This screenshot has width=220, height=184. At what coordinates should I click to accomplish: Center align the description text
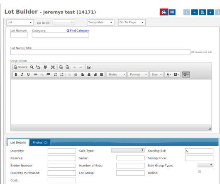click(89, 75)
